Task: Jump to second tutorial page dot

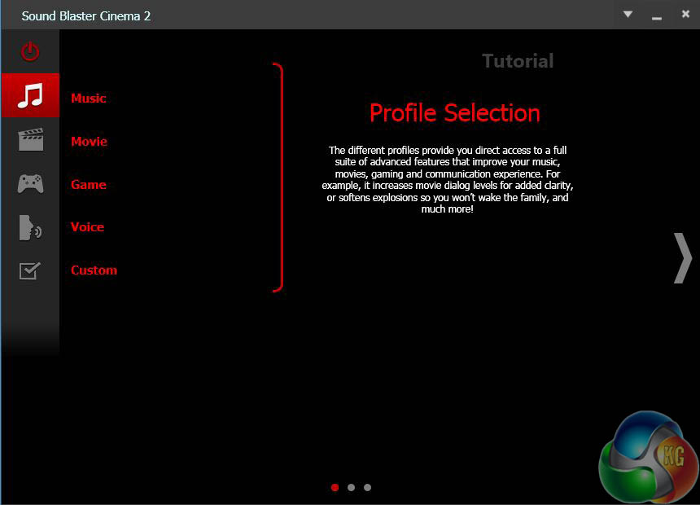Action: pyautogui.click(x=352, y=488)
